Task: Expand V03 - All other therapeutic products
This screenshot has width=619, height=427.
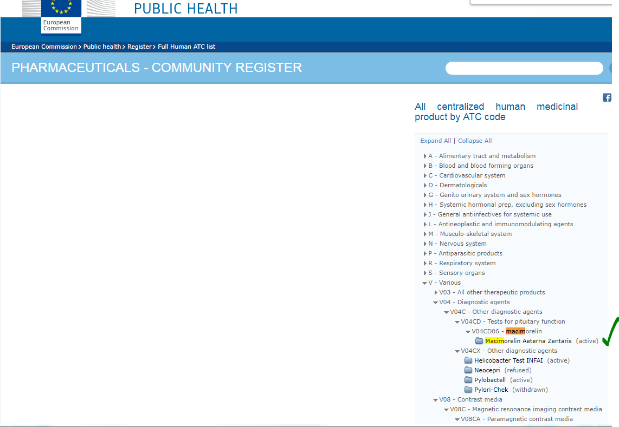Action: (436, 293)
